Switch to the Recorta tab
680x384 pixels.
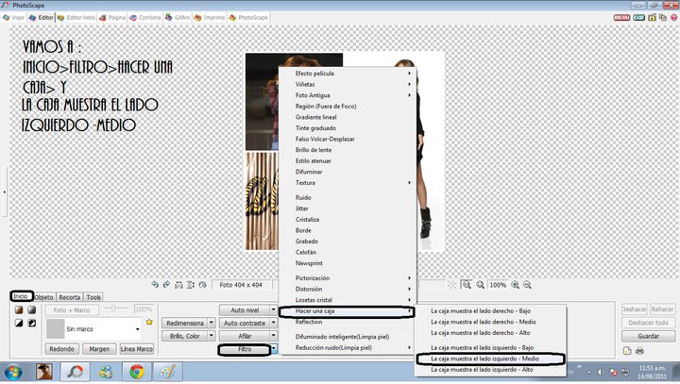tap(69, 297)
